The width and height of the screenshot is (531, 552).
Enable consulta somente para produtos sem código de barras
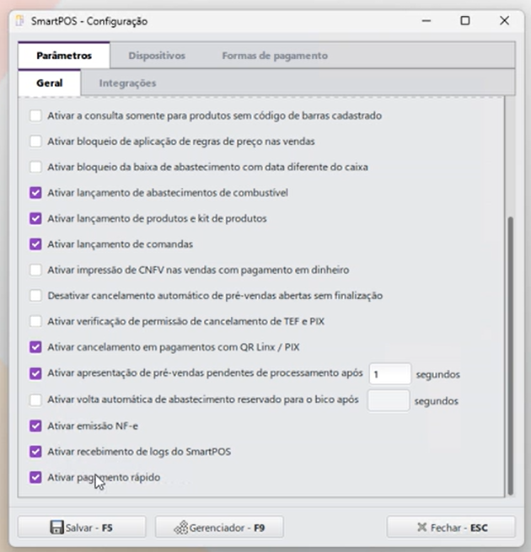pyautogui.click(x=35, y=115)
